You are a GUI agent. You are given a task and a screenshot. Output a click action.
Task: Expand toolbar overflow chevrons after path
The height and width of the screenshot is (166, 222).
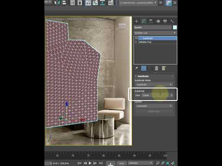160,3
